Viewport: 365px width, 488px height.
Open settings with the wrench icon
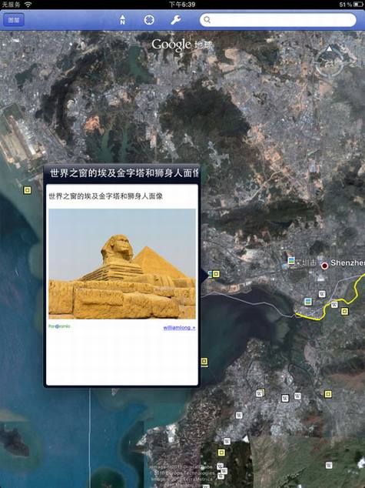point(176,20)
